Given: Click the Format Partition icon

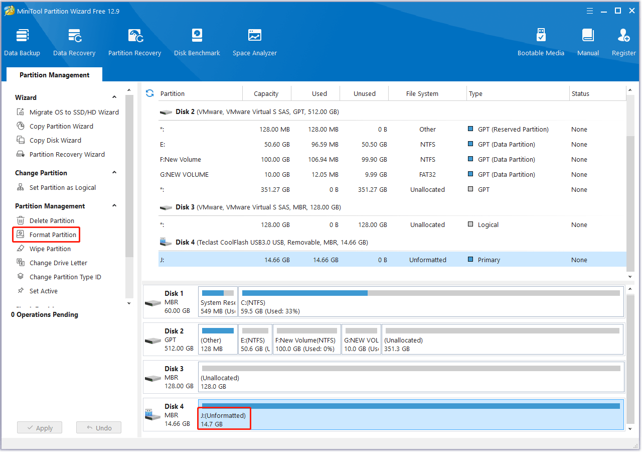Looking at the screenshot, I should [x=21, y=235].
